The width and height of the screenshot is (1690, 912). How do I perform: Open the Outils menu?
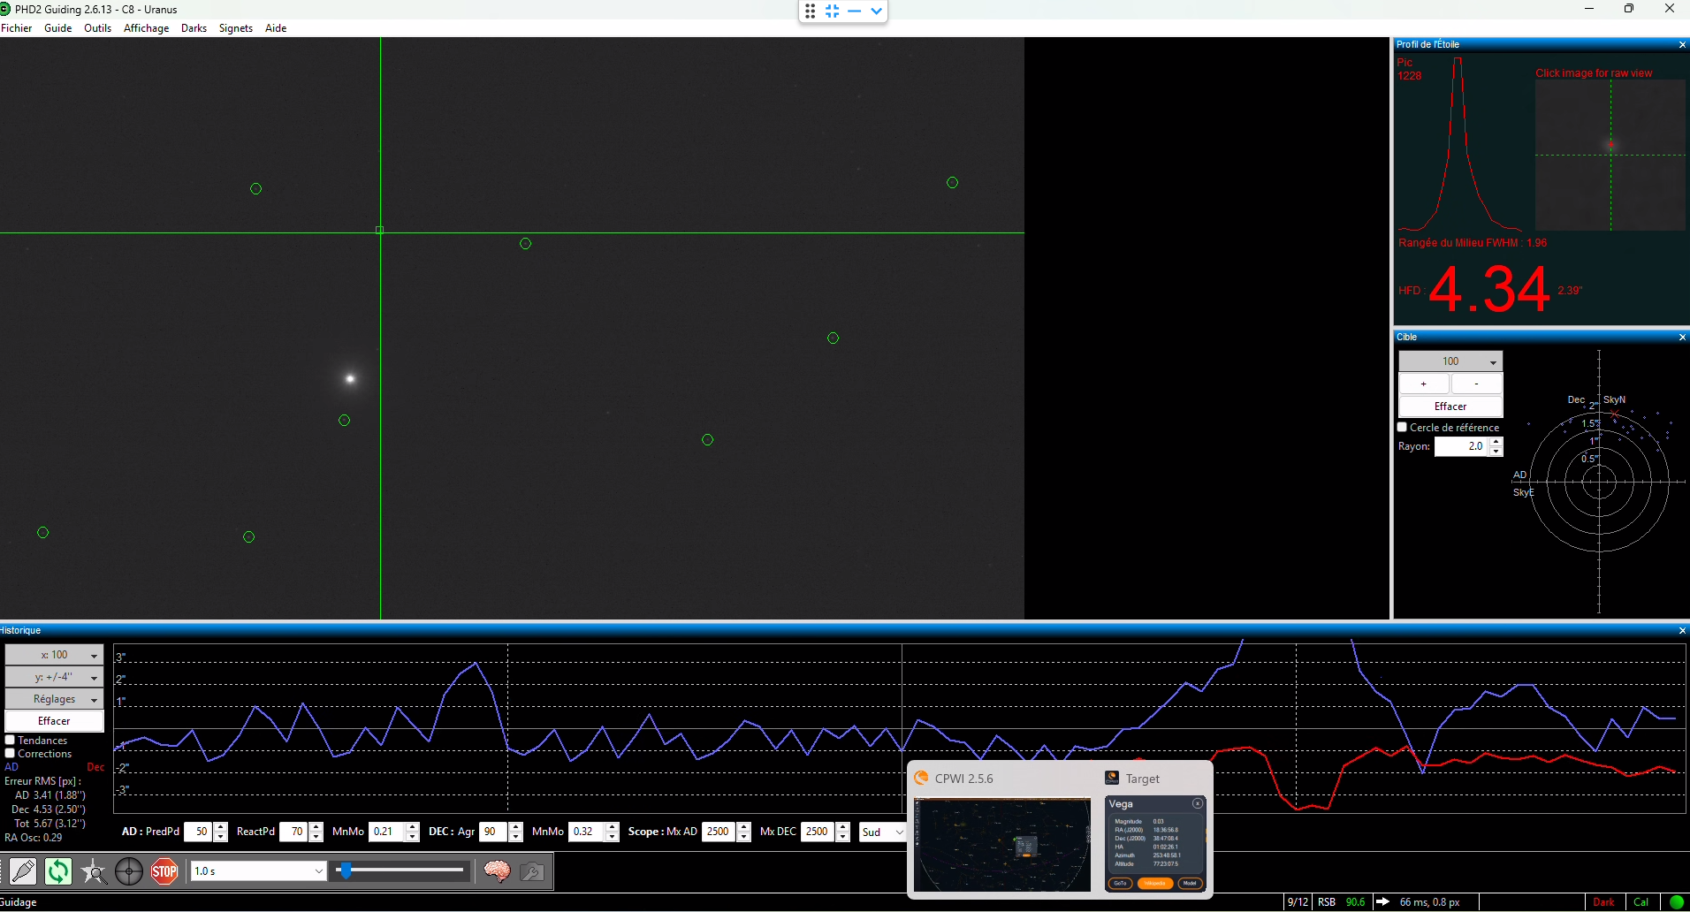(x=98, y=28)
